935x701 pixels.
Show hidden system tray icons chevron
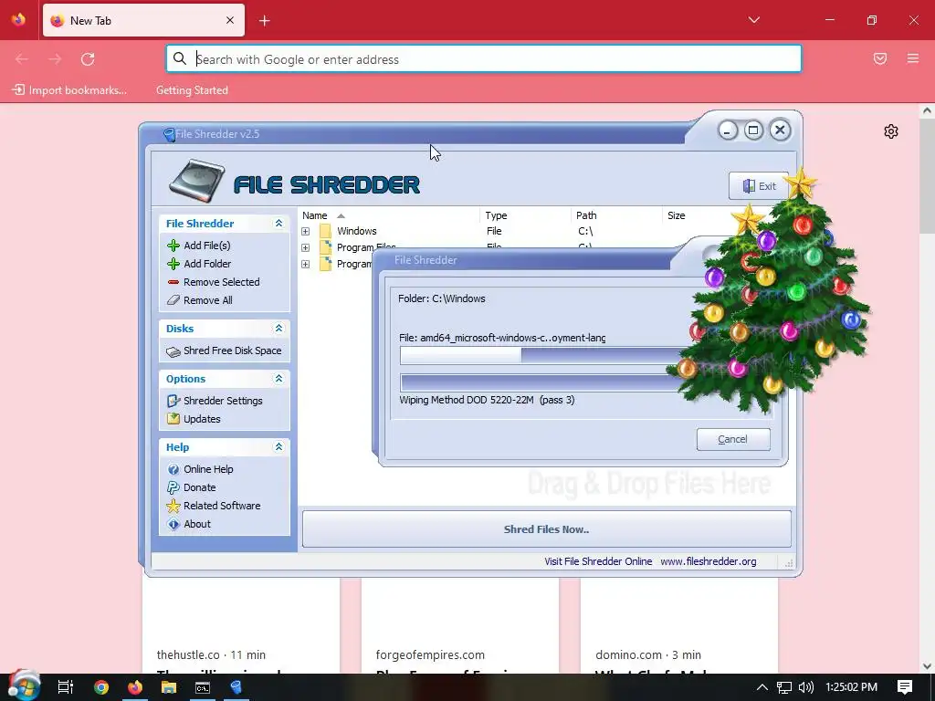point(762,687)
